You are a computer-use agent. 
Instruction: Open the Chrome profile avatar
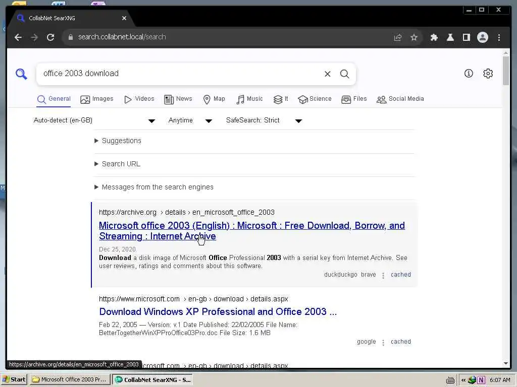(482, 37)
